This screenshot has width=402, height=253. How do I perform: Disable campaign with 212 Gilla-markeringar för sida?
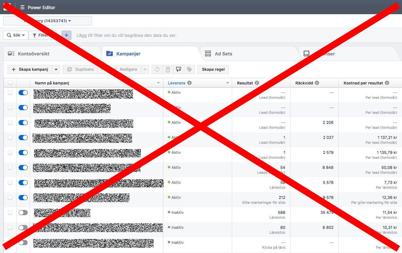23,198
